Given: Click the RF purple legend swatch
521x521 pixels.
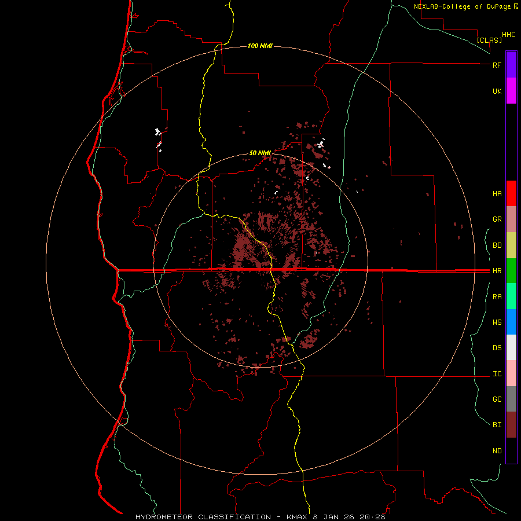Looking at the screenshot, I should coord(511,65).
